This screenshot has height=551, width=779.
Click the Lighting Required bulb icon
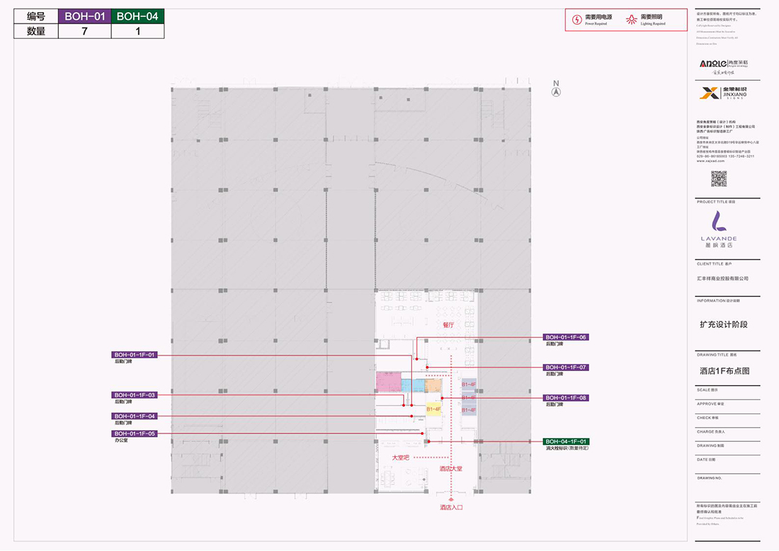[x=632, y=19]
